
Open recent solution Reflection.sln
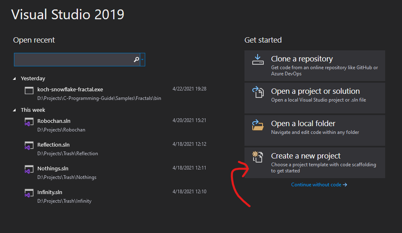(115, 149)
